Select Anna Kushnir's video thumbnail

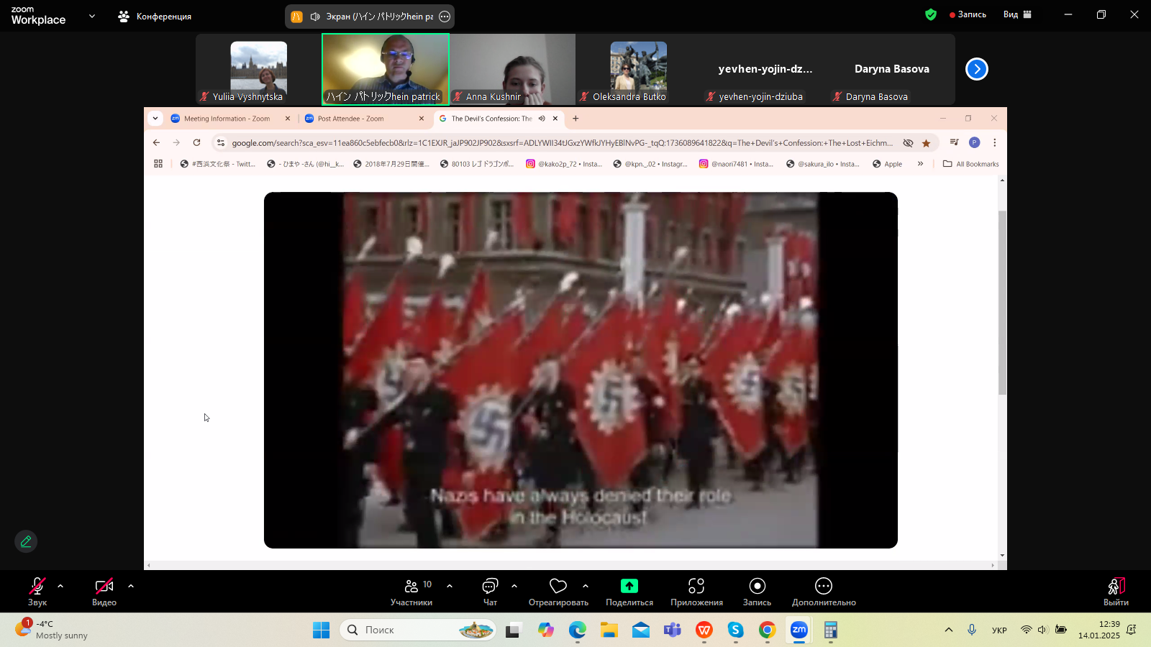(x=512, y=70)
